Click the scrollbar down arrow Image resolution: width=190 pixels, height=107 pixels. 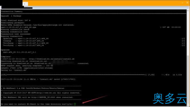pos(188,105)
